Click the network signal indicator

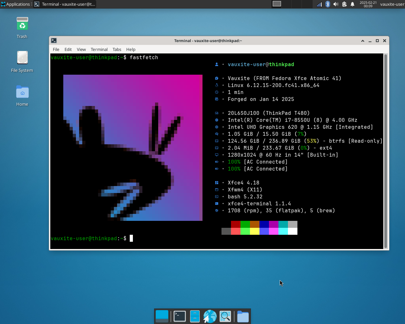tap(319, 4)
